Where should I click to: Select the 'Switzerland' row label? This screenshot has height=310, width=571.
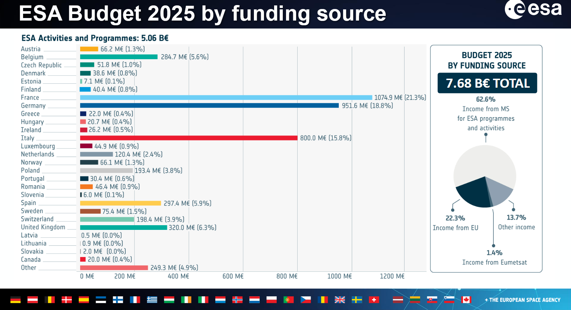point(37,219)
